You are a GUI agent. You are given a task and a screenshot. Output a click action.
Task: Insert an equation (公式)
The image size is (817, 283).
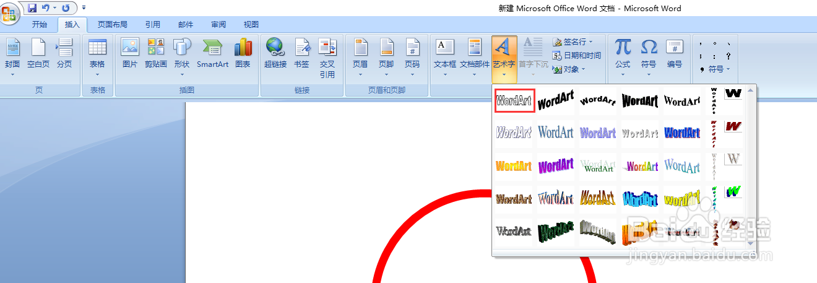pyautogui.click(x=623, y=56)
